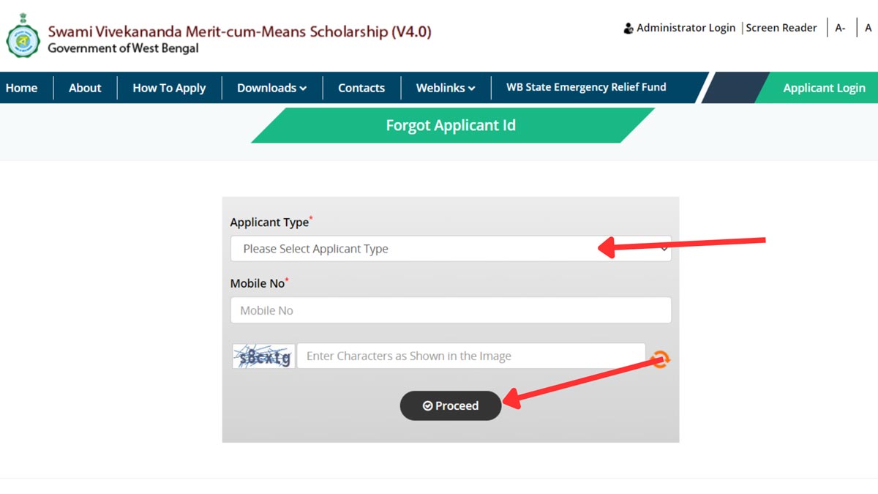Click the refresh captcha icon

pos(659,359)
